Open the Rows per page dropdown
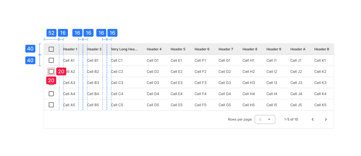Viewport: 361px width, 156px height. point(265,120)
